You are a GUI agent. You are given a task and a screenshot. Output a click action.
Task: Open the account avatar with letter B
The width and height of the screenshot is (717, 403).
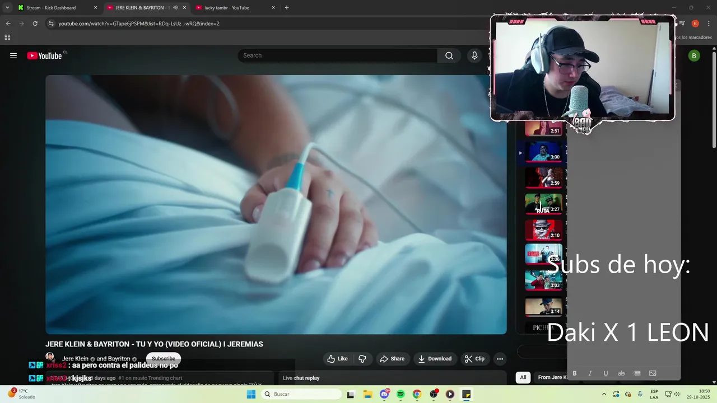[x=694, y=55]
